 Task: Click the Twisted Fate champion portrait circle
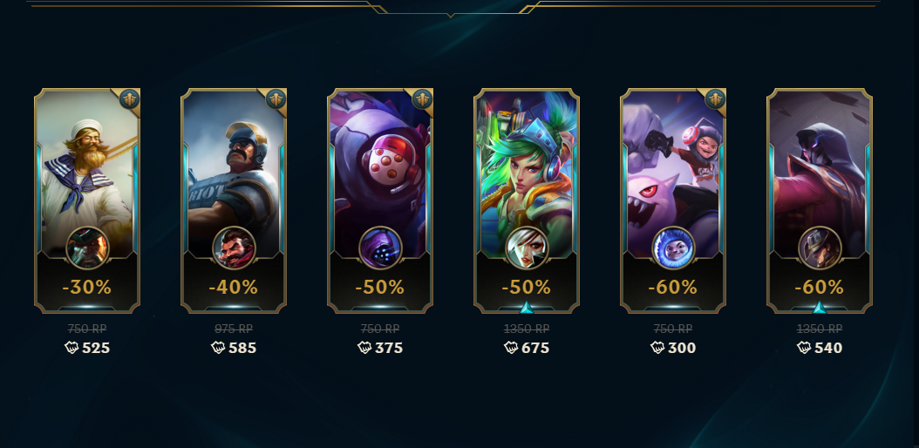[x=820, y=248]
